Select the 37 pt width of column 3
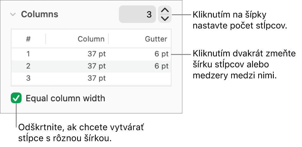Image resolution: width=302 pixels, height=147 pixels. (97, 78)
